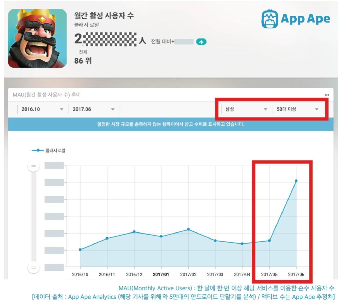341x306 pixels.
Task: Click the 2016/10 data point on chart
Action: (80, 250)
